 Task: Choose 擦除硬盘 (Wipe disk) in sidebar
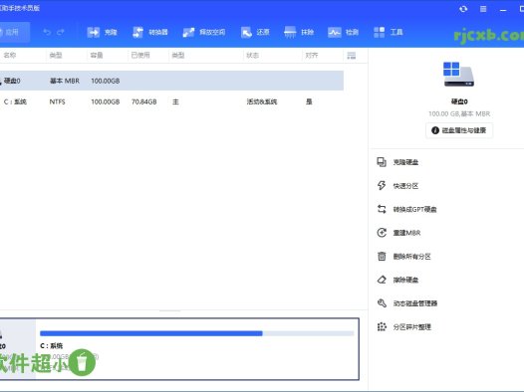coord(397,280)
